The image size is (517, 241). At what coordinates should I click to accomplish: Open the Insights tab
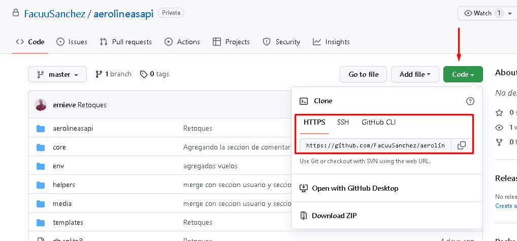click(x=331, y=42)
